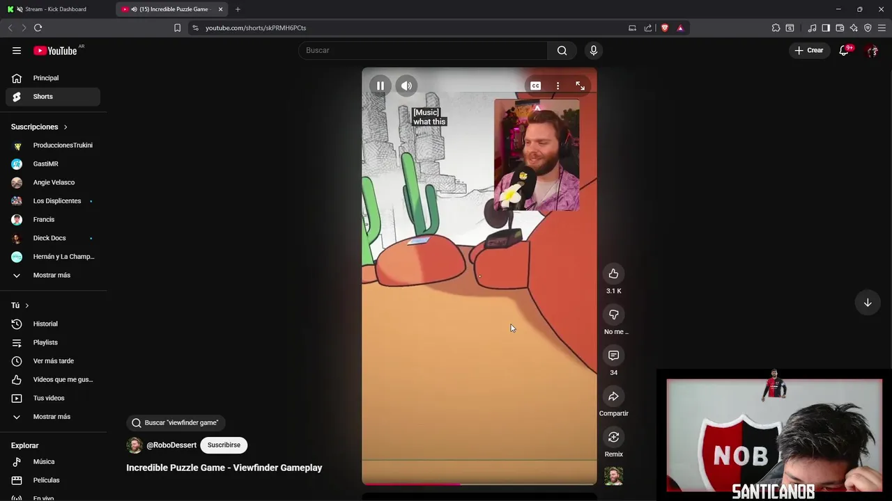
Task: Open Películas in Explorar
Action: click(x=53, y=480)
